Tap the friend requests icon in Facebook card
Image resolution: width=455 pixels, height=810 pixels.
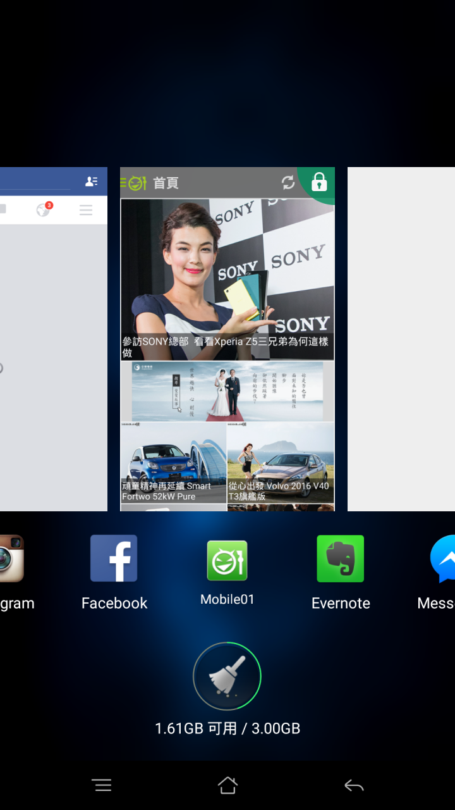coord(92,182)
